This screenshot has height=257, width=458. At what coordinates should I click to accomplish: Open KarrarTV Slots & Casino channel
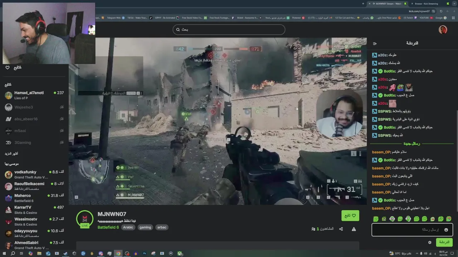pos(34,210)
